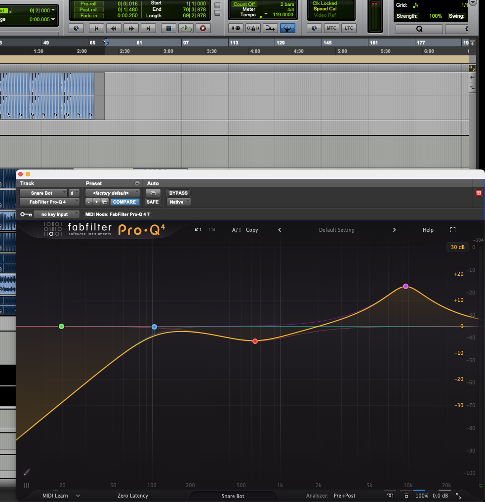This screenshot has width=485, height=502.
Task: Toggle the highlighted Conductor track button
Action: 287,28
